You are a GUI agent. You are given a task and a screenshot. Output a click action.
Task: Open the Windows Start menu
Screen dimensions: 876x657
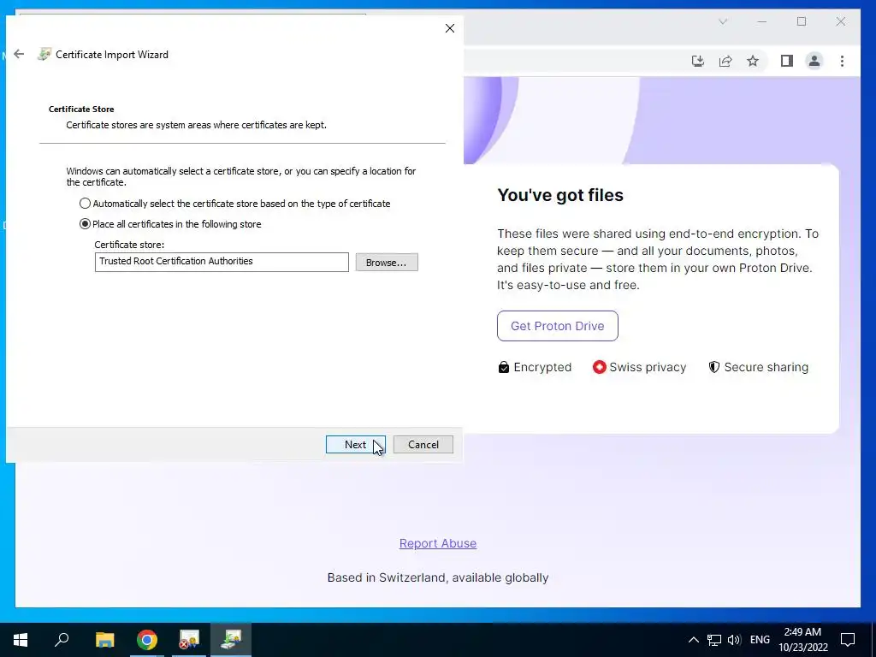pyautogui.click(x=21, y=640)
